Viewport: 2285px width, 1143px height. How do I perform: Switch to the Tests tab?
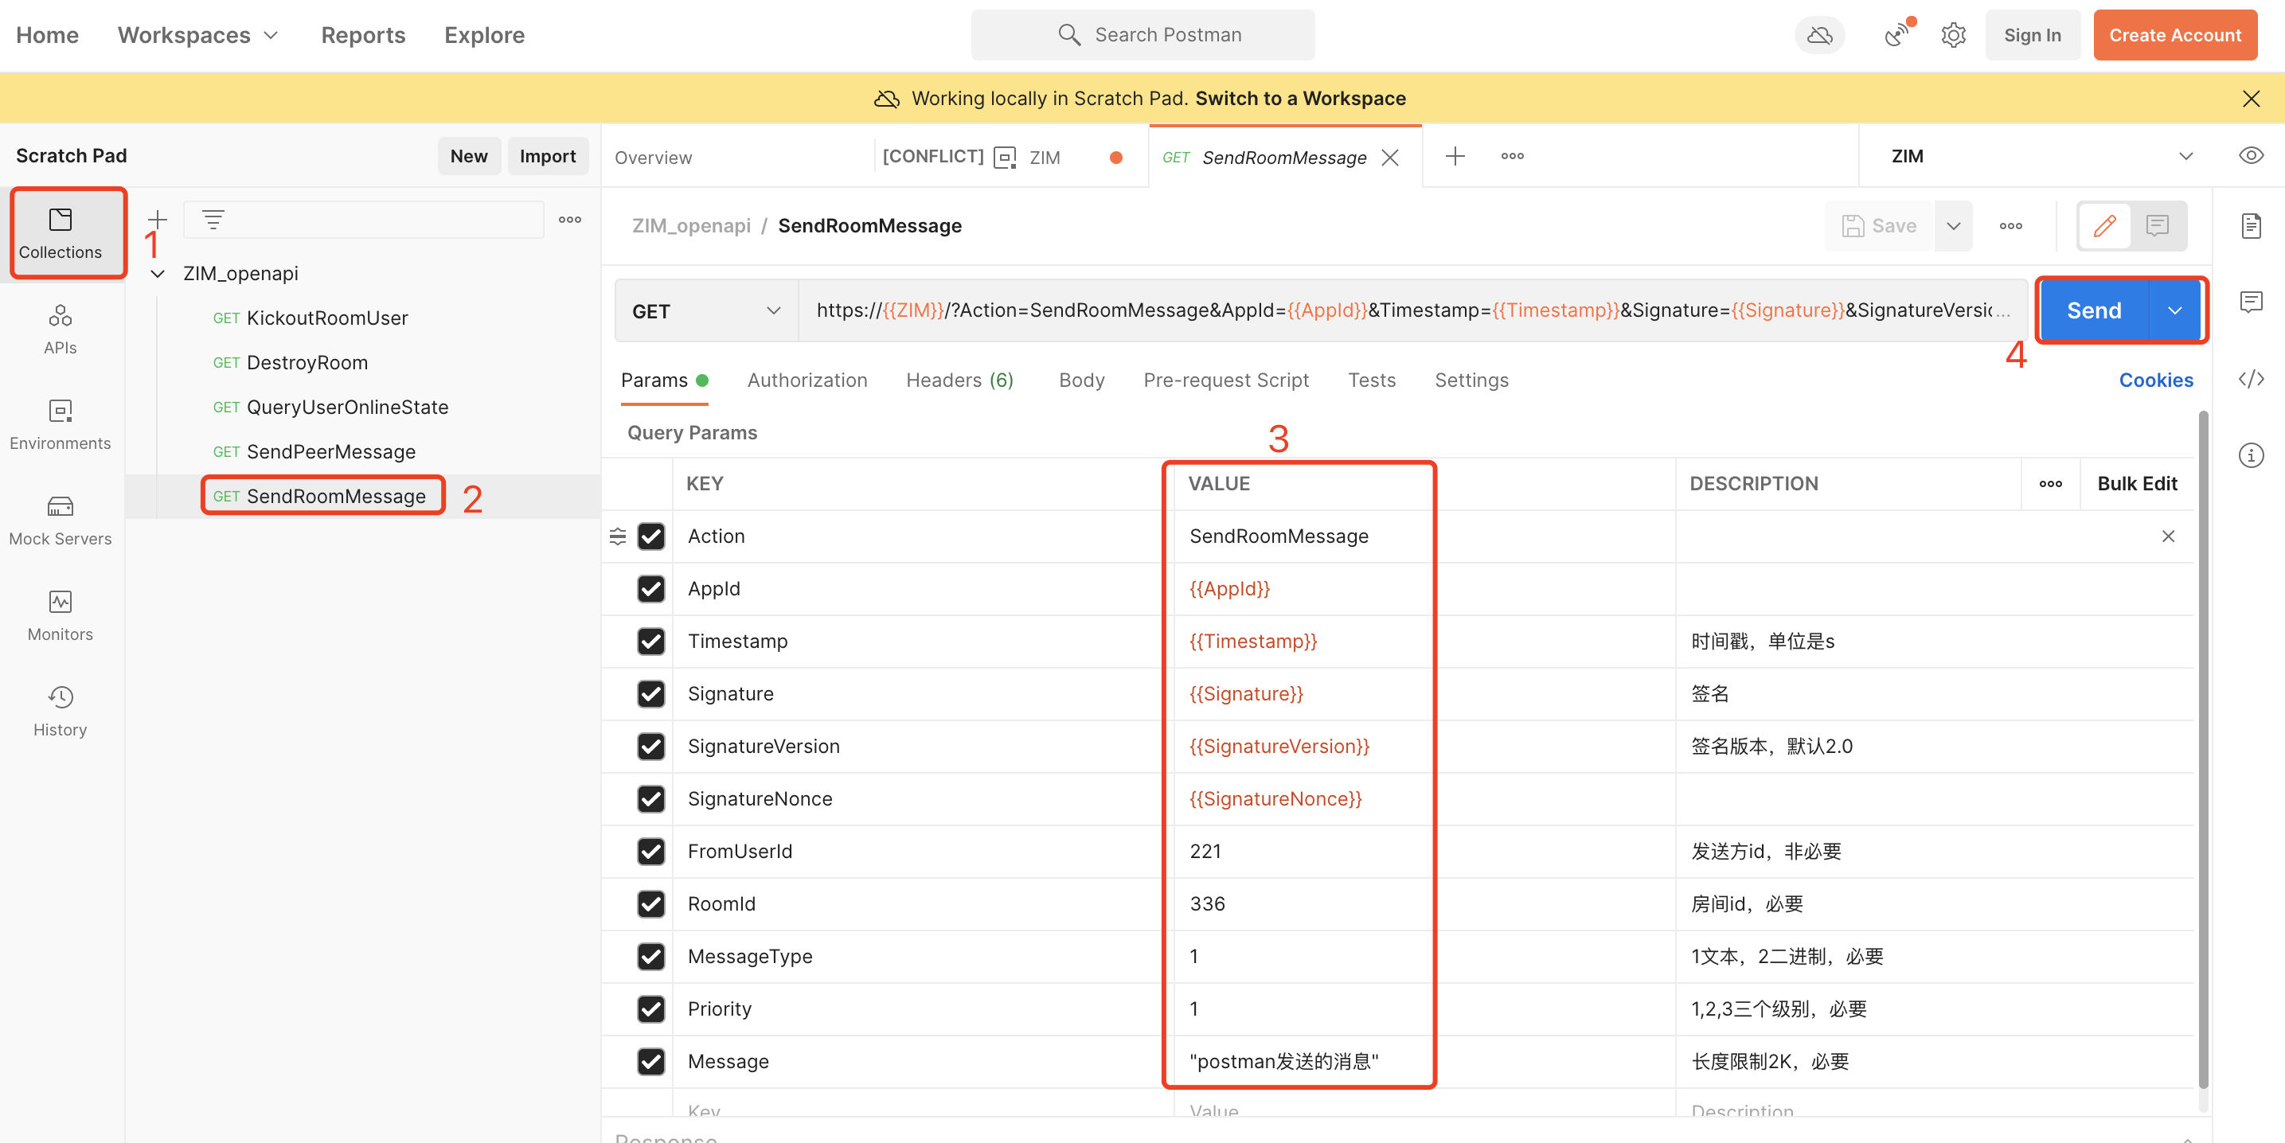pos(1371,380)
